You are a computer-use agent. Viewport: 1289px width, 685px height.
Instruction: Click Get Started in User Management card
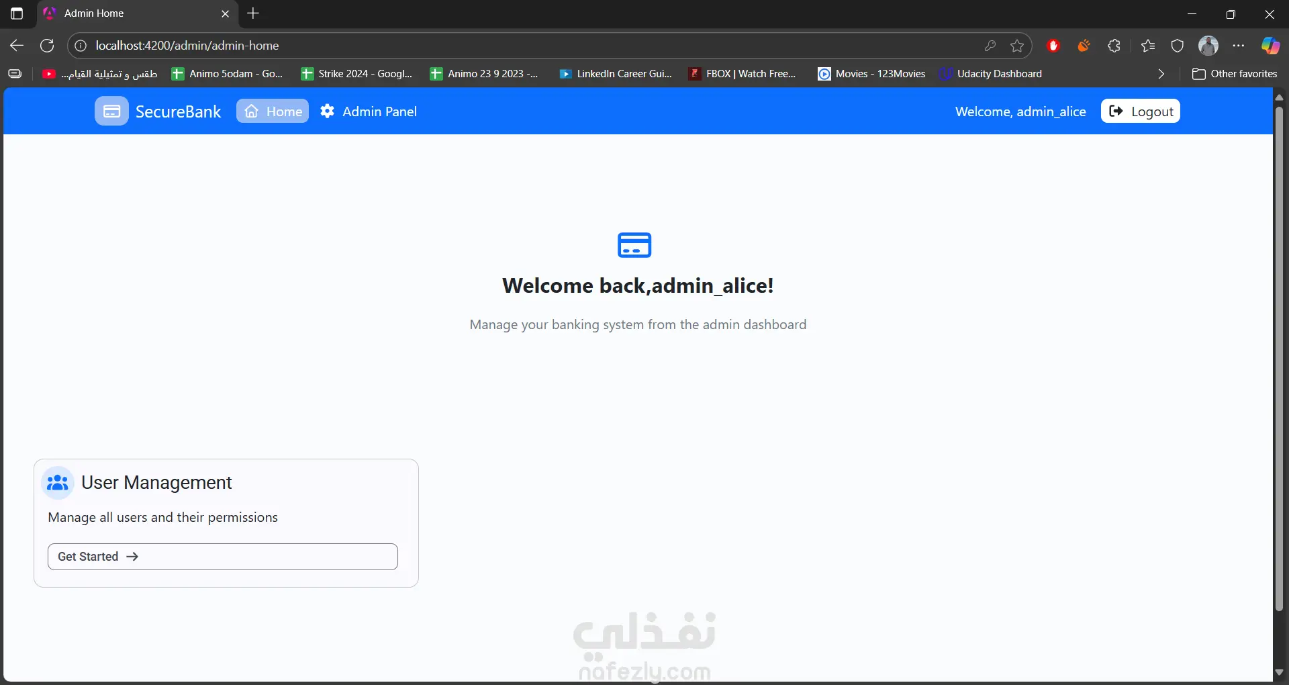coord(223,557)
